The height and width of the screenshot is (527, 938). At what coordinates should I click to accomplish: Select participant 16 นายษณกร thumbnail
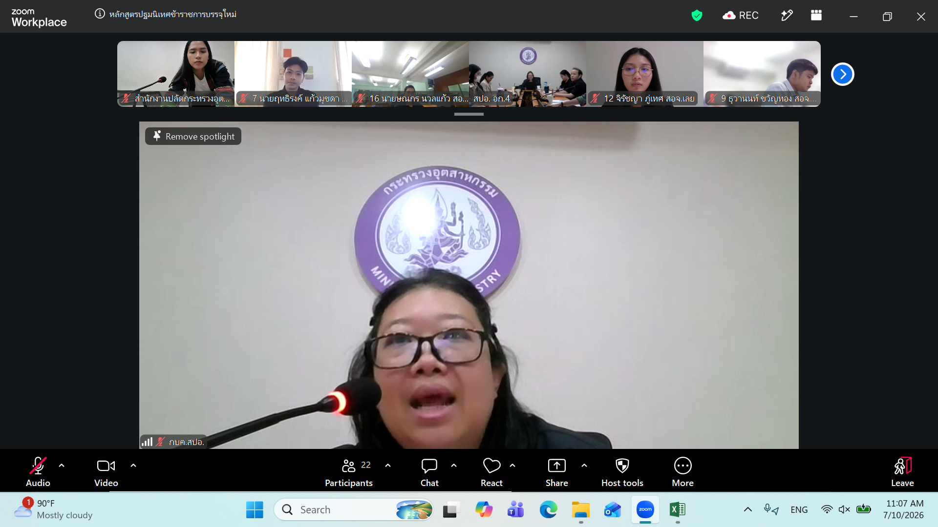pos(410,74)
